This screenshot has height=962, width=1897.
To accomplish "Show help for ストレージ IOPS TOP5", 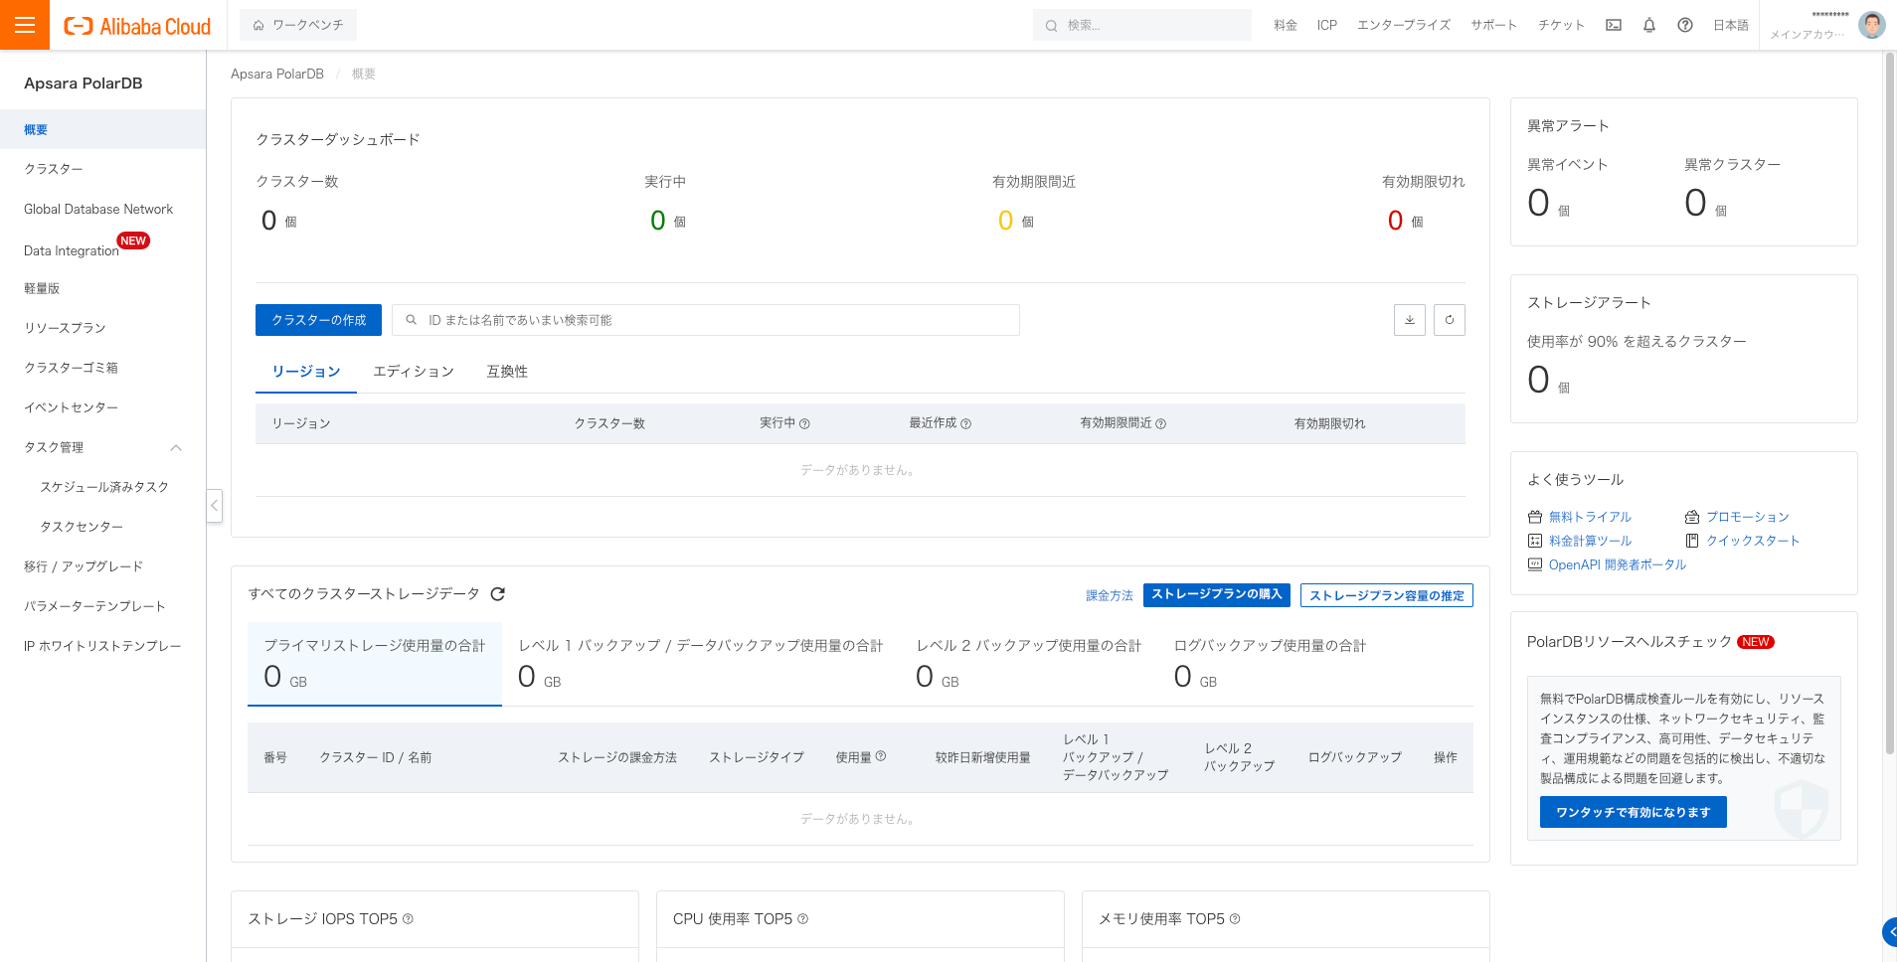I will [408, 919].
